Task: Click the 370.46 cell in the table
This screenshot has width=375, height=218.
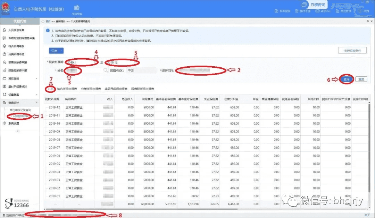Action: (x=194, y=188)
